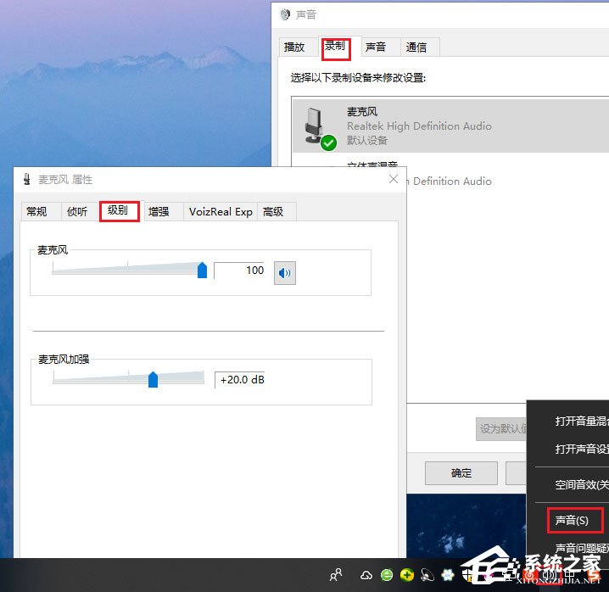Click the 麦克风 volume slider handle
Viewport: 609px width, 592px height.
coord(202,270)
